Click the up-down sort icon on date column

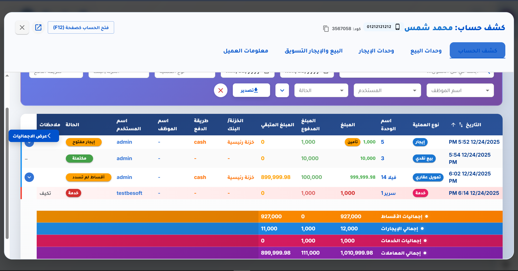pos(461,125)
